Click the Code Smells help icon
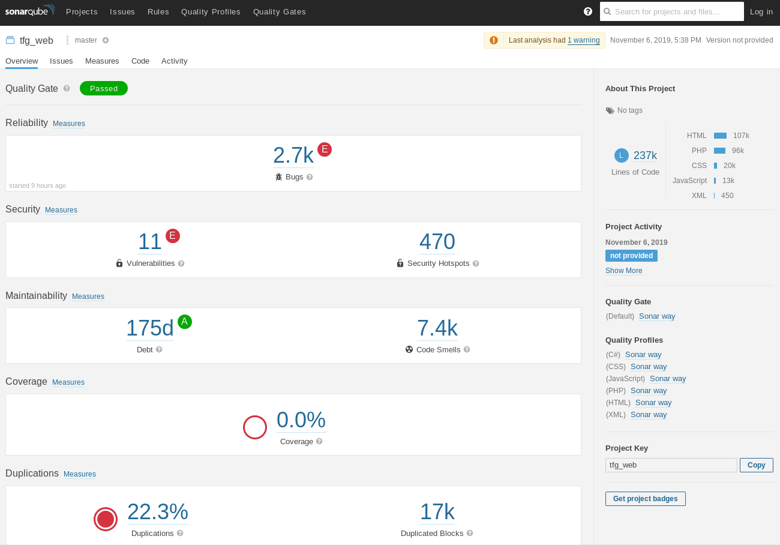 467,349
